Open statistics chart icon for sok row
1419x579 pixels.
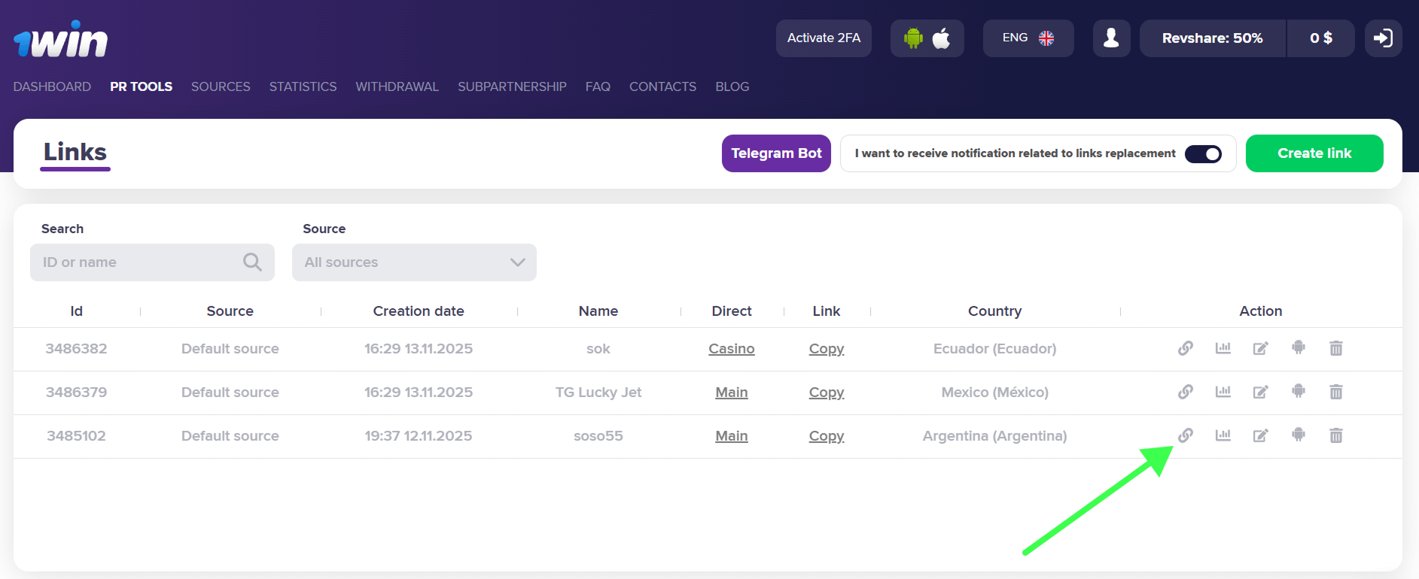coord(1223,348)
